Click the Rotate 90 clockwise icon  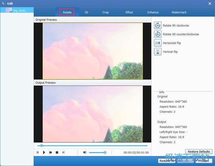[x=158, y=26]
